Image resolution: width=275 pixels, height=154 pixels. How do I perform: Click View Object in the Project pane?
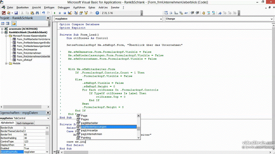8,23
